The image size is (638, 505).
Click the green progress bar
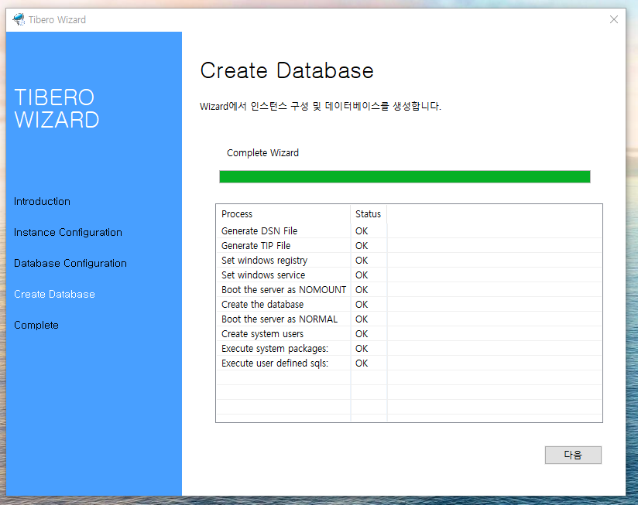(404, 177)
